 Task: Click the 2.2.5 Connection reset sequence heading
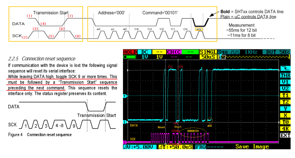pyautogui.click(x=42, y=58)
